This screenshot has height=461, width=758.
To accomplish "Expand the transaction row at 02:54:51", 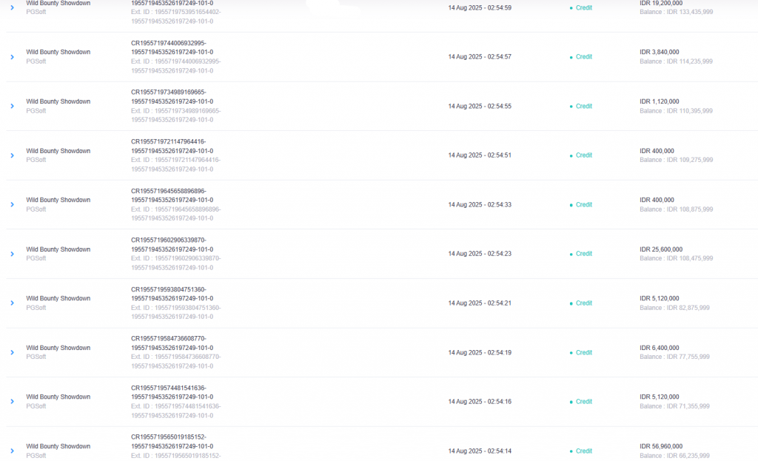I will click(12, 155).
